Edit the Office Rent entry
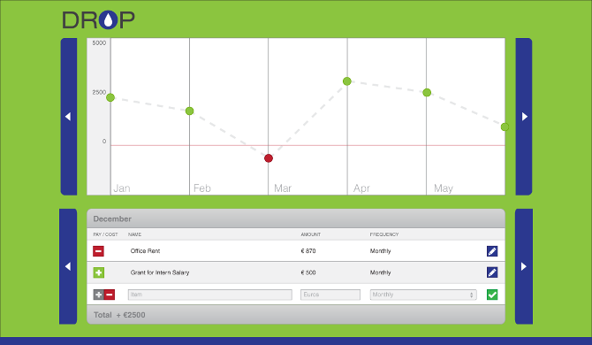The width and height of the screenshot is (592, 345). coord(492,251)
